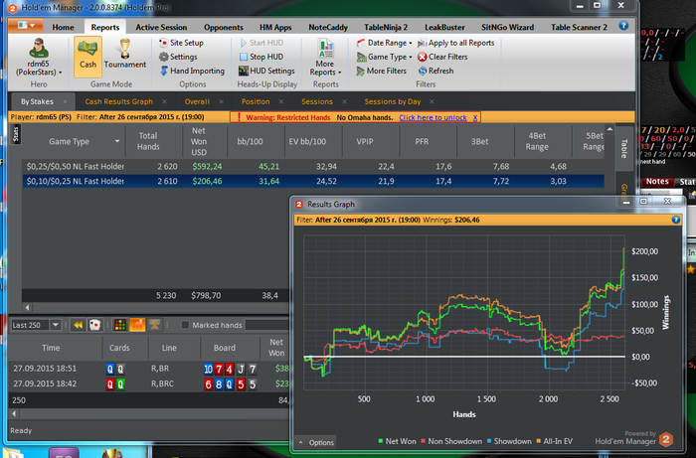Expand Options in Results Graph window

click(x=316, y=442)
